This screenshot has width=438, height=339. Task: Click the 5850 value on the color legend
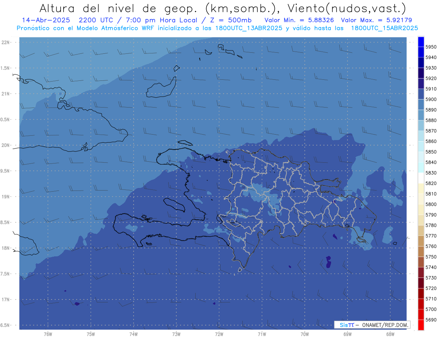(x=431, y=152)
